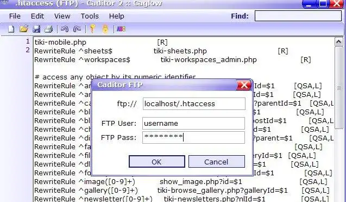The image size is (346, 202).
Task: Click the RewriteRule ^sheets$ text
Action: (73, 51)
